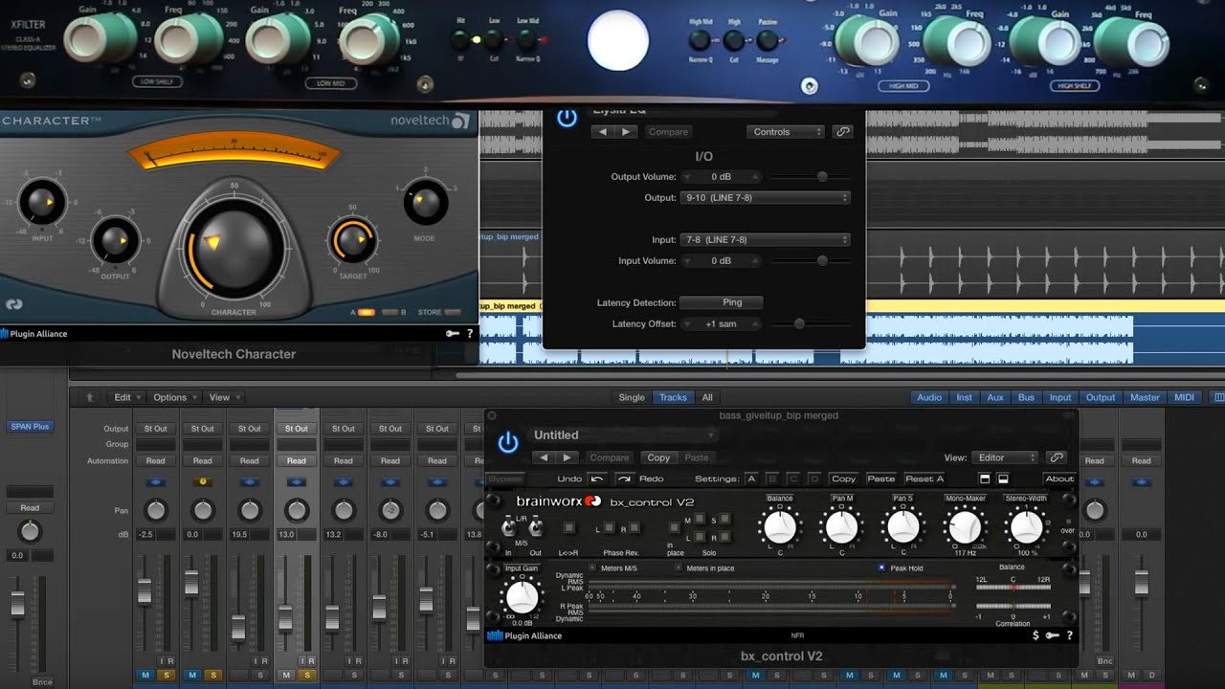Toggle Aux channel filter

click(x=995, y=397)
